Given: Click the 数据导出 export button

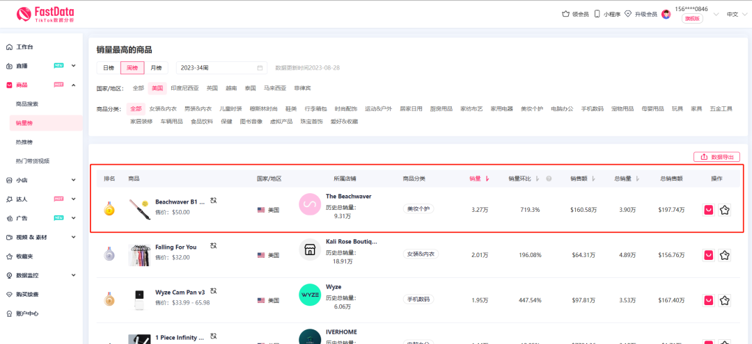Looking at the screenshot, I should pyautogui.click(x=716, y=157).
